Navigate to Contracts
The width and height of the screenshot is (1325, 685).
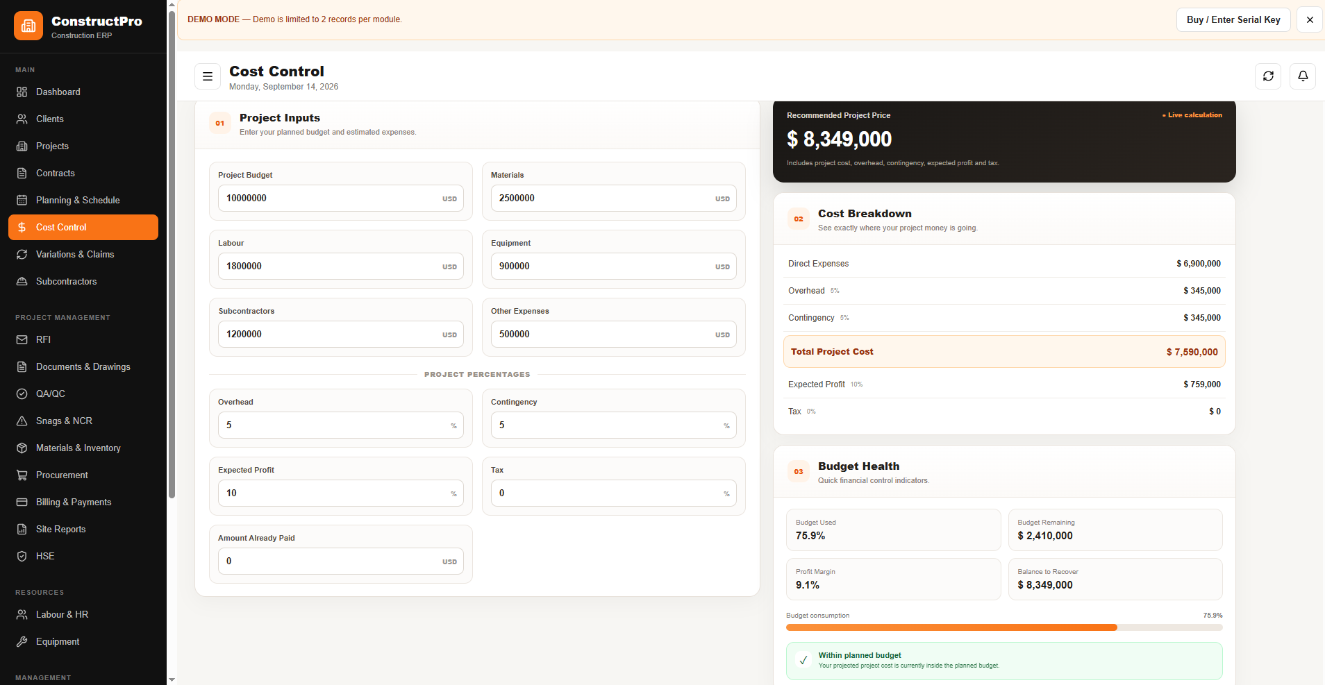click(x=83, y=174)
